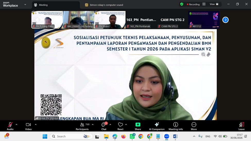Open the Wi-Fi network tray icon
The width and height of the screenshot is (251, 141).
pos(215,136)
